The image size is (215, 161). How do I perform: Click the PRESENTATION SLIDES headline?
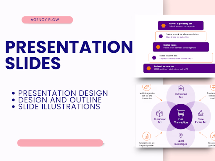pos(69,55)
